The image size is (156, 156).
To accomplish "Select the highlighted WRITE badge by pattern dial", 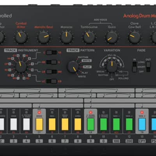I will click(x=87, y=61).
